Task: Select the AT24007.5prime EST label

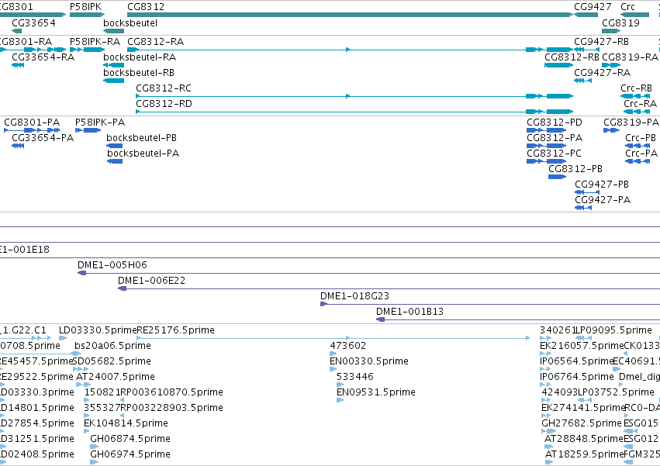Action: pyautogui.click(x=116, y=377)
